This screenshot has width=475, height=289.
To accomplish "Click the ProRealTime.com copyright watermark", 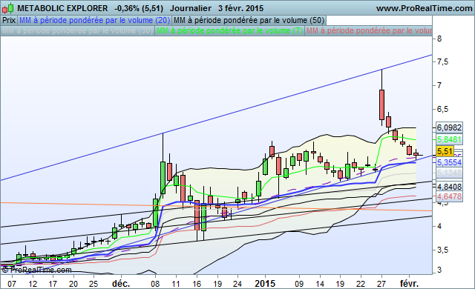I will [36, 270].
